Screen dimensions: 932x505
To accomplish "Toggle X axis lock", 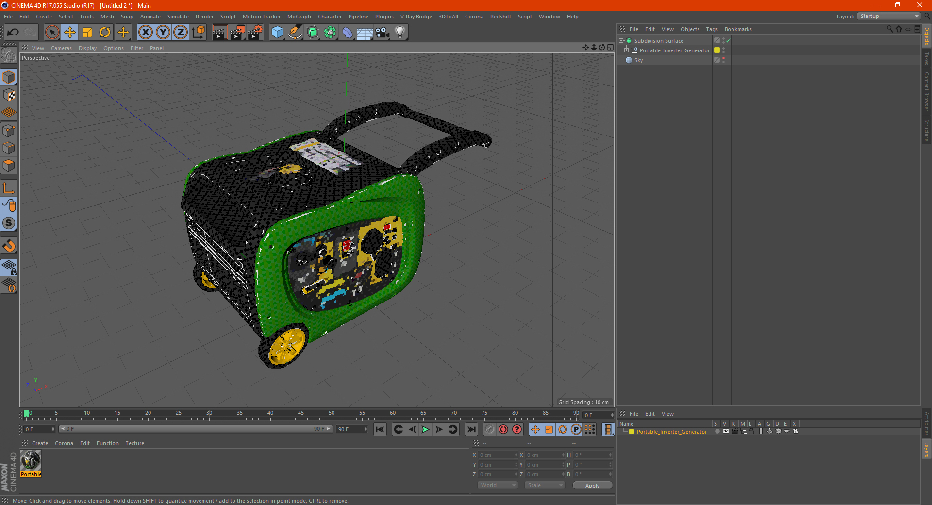I will click(x=145, y=33).
